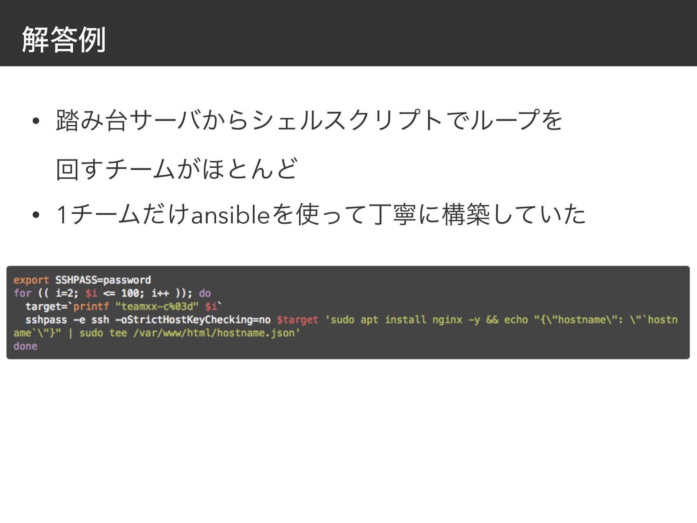Click the code line export SSHPASS=password
Viewport: 697px width, 523px height.
[x=82, y=280]
